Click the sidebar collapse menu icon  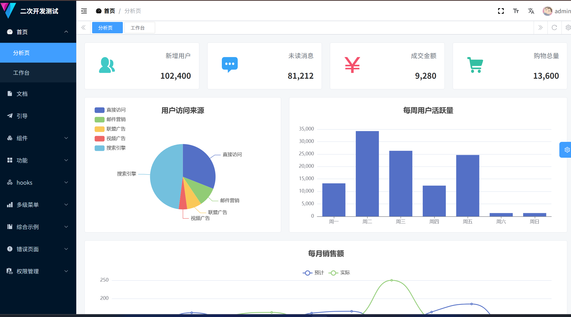(84, 11)
